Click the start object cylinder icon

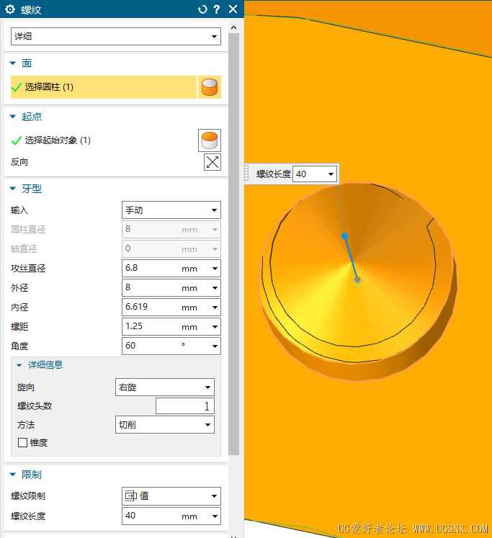pyautogui.click(x=210, y=140)
